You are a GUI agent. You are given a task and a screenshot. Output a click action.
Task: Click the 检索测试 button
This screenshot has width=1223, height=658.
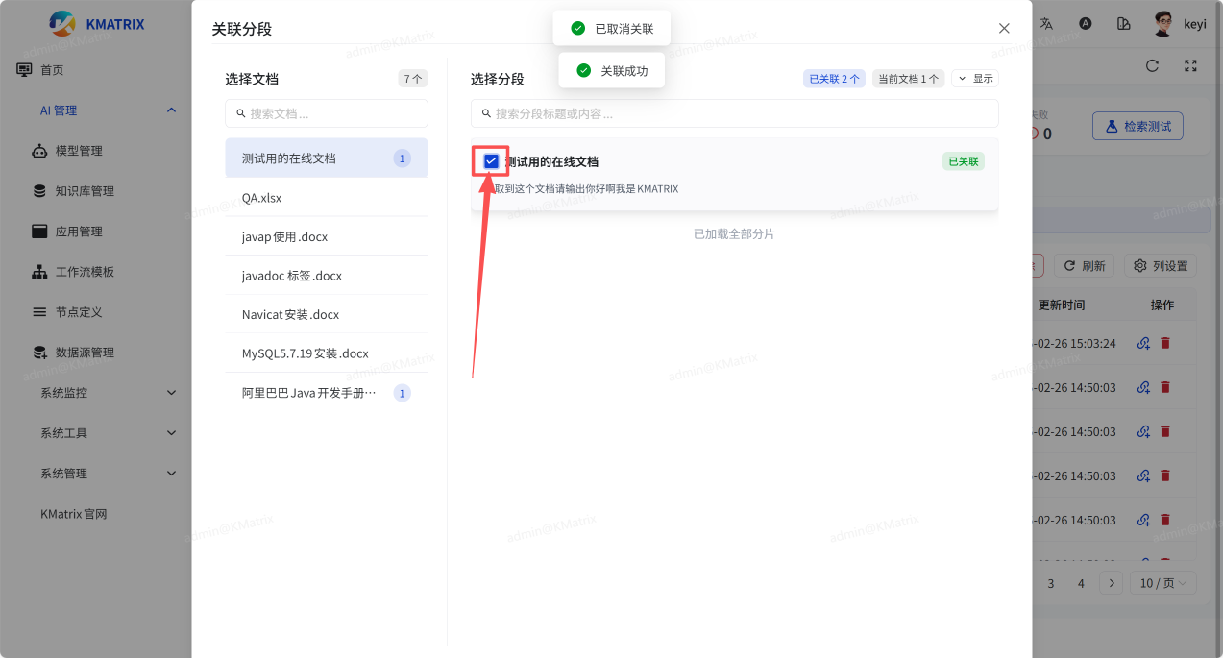click(1137, 126)
